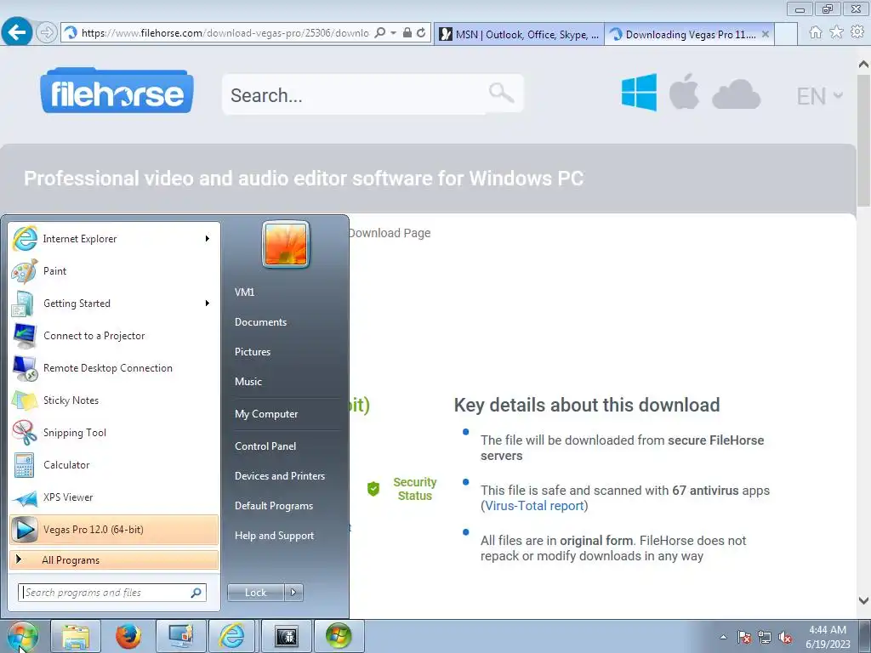
Task: Open Help and Support
Action: click(x=275, y=536)
